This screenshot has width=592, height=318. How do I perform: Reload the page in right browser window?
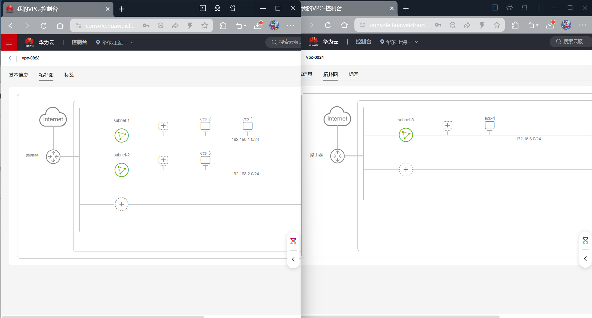[x=328, y=25]
